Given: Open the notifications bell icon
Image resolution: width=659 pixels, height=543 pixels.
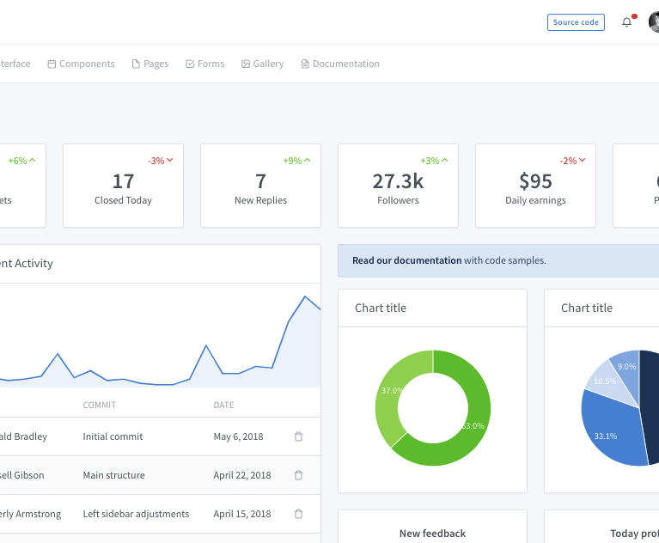Looking at the screenshot, I should click(x=626, y=22).
